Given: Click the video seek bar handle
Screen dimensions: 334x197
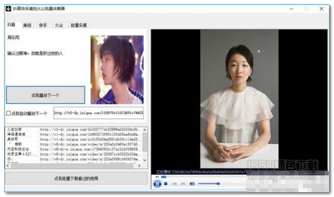Looking at the screenshot, I should (164, 177).
